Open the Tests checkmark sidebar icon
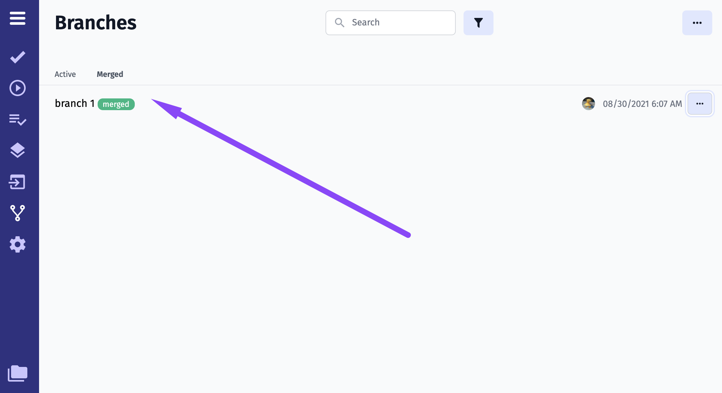Viewport: 722px width, 393px height. pyautogui.click(x=18, y=57)
